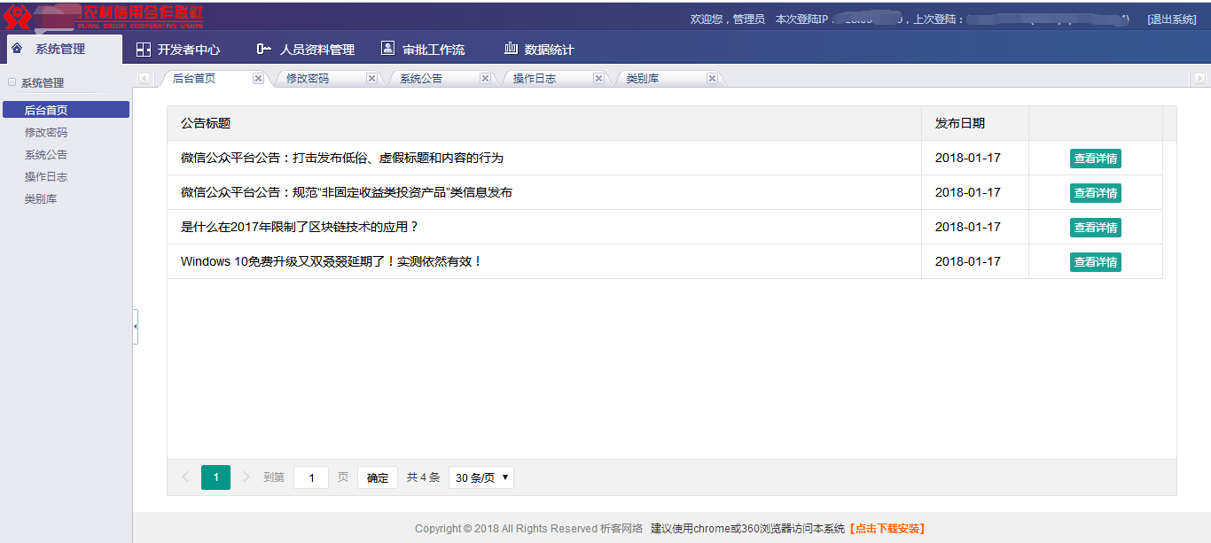Click the 退出系统 logout link
The width and height of the screenshot is (1211, 543).
tap(1171, 19)
